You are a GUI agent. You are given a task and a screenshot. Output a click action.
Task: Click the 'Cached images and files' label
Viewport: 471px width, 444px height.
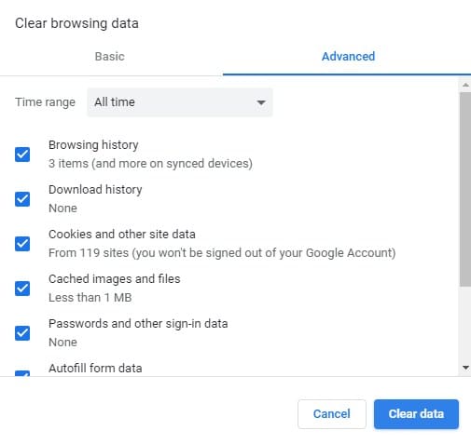pos(115,279)
